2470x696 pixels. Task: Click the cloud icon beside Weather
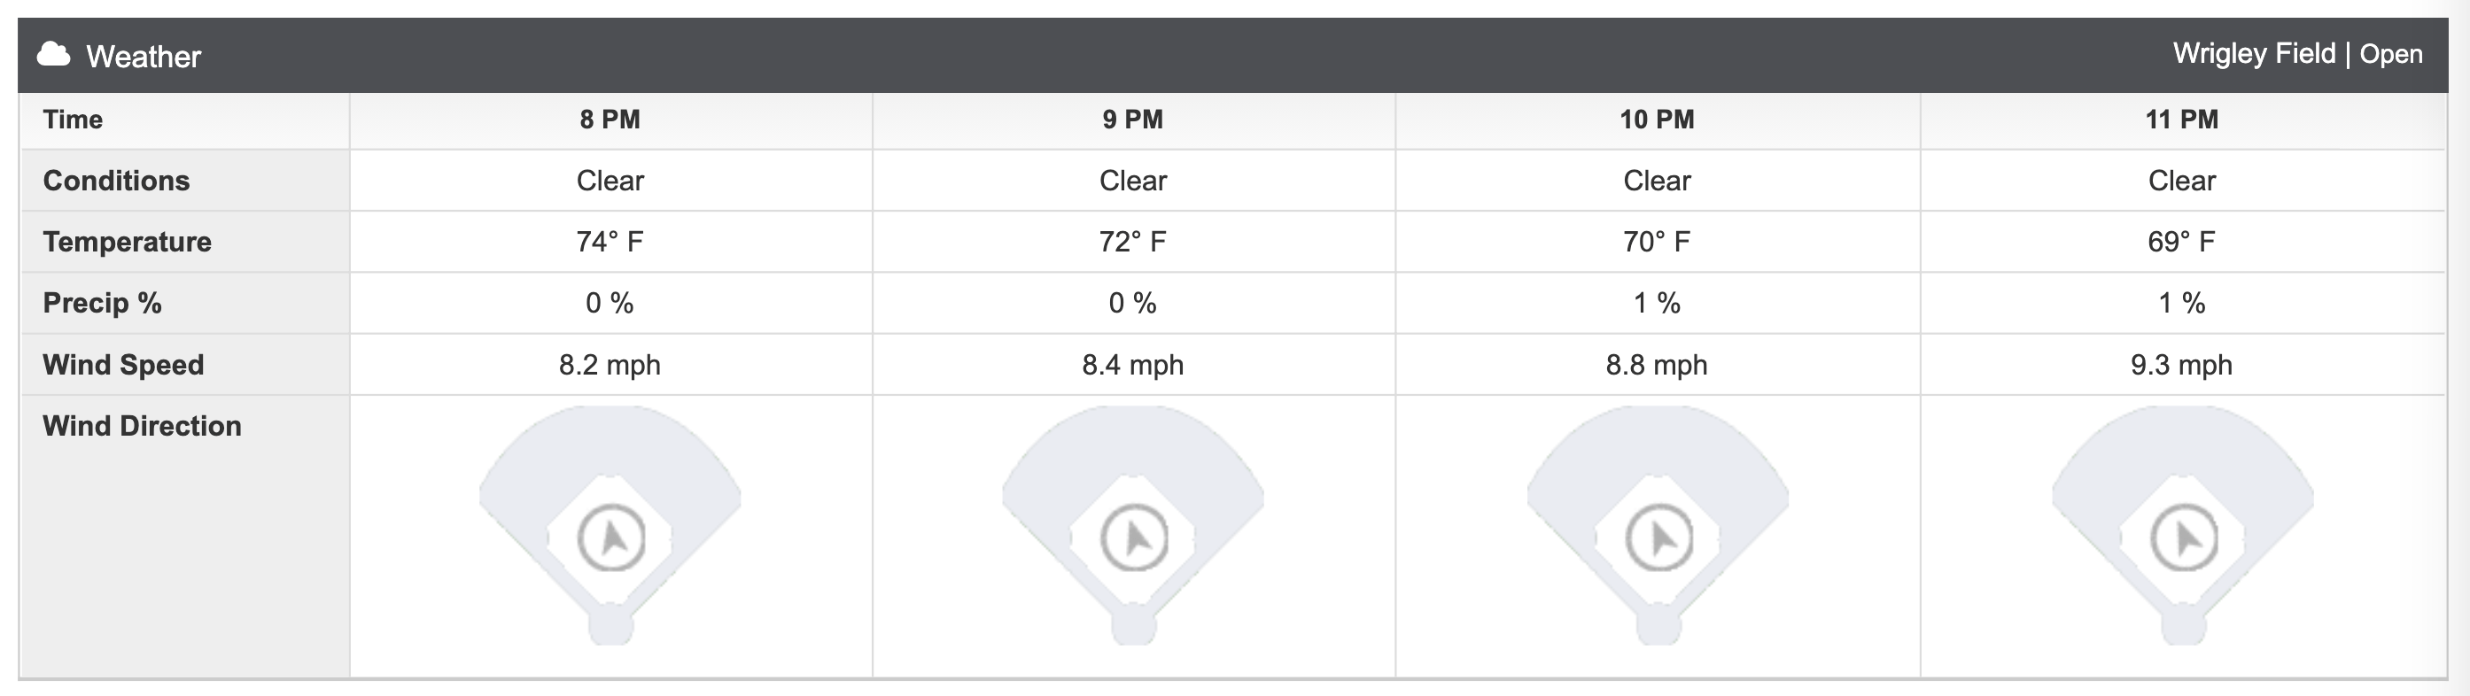(54, 55)
